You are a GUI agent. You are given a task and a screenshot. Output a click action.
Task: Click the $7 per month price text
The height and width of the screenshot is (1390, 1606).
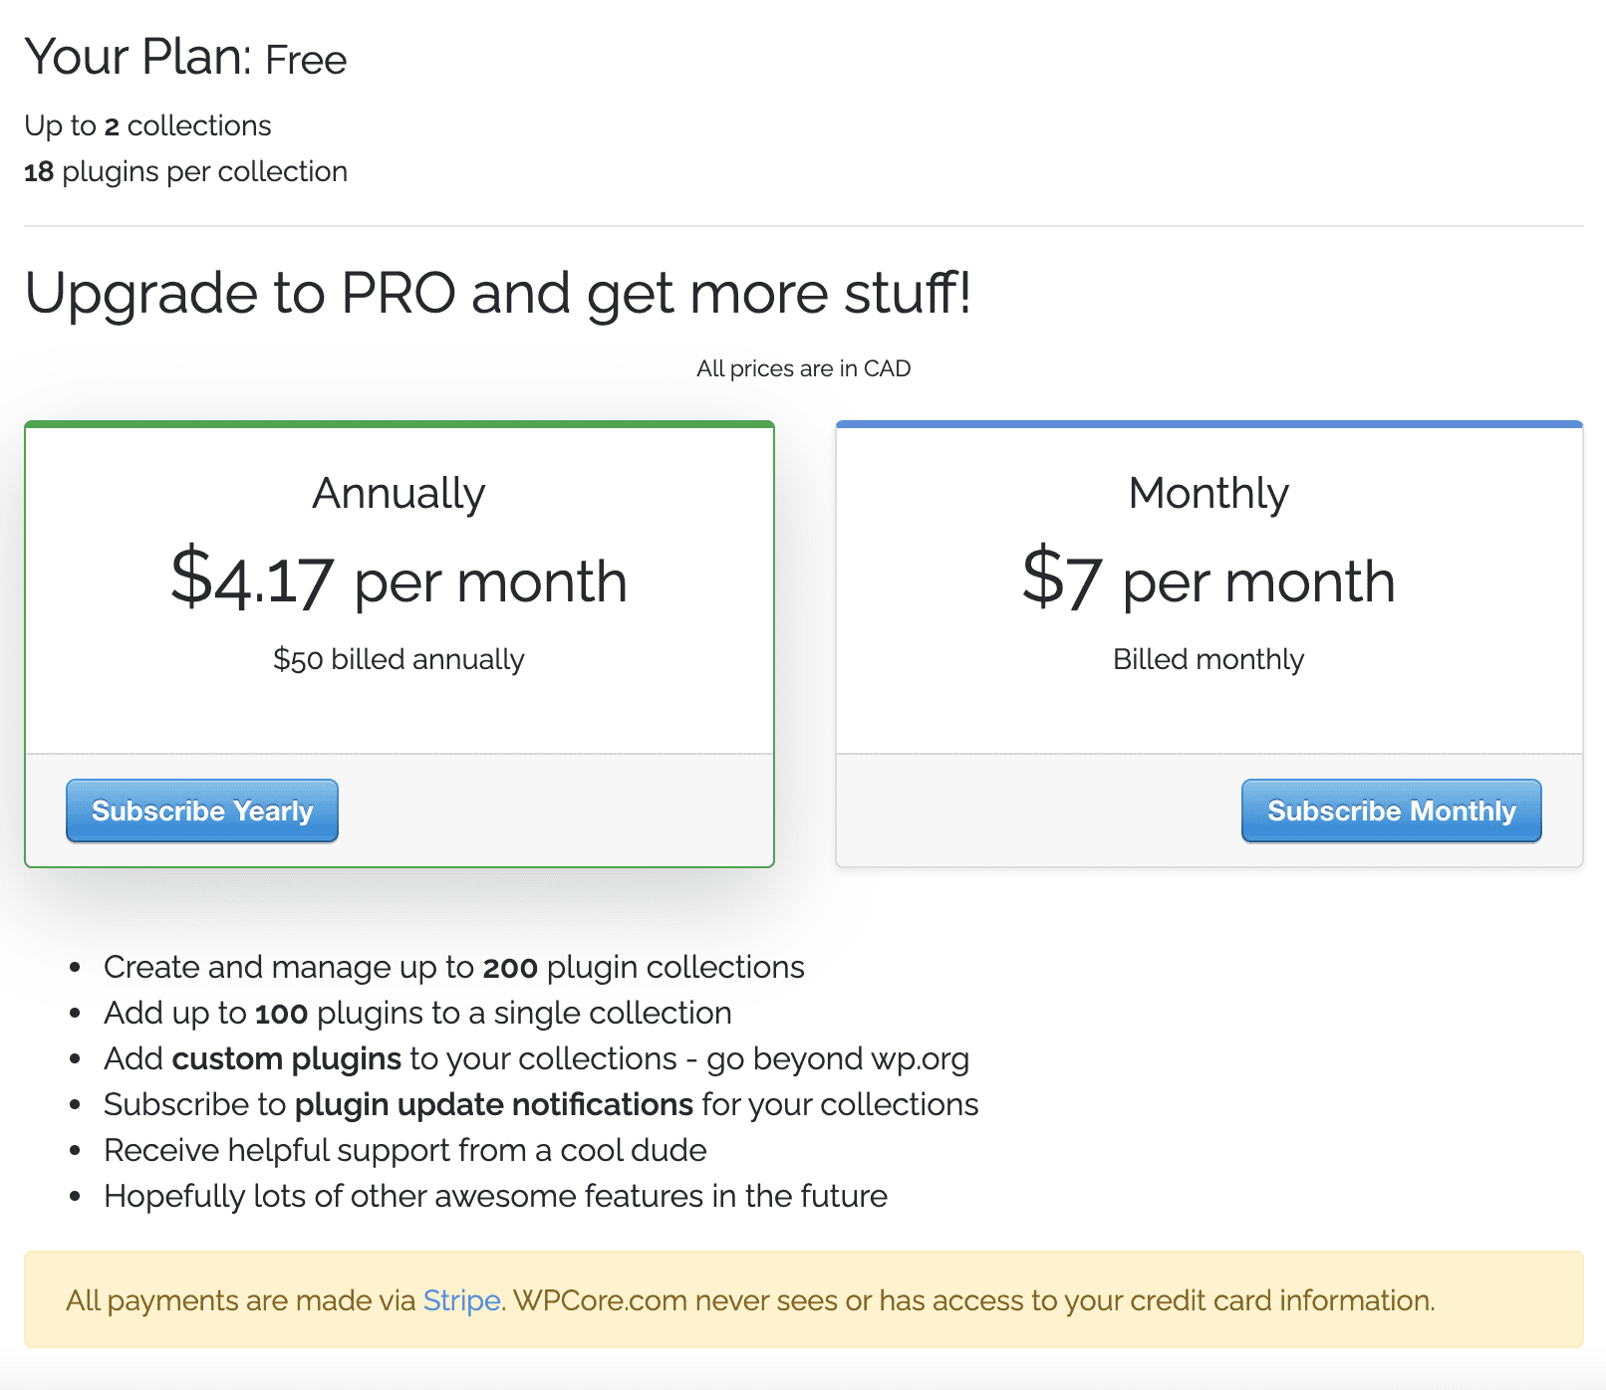1208,580
